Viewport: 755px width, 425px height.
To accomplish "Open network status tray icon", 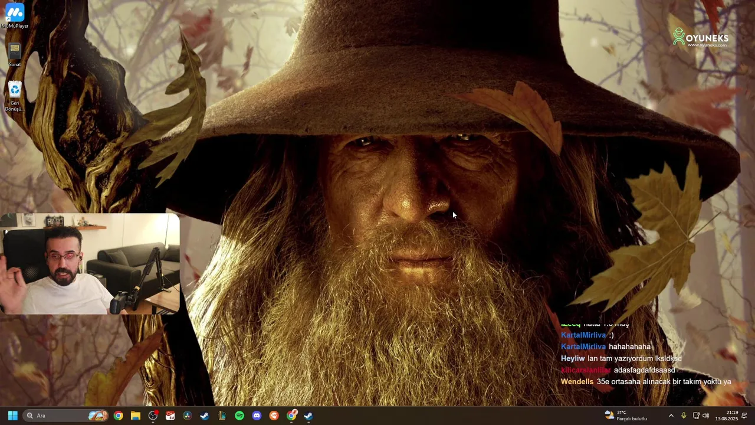I will (696, 416).
